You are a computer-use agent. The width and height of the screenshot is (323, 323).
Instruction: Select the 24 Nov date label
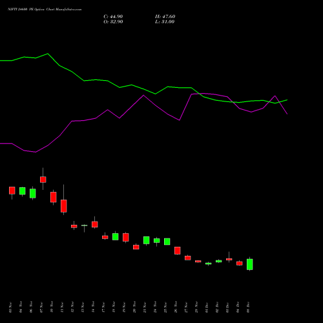click(155, 307)
